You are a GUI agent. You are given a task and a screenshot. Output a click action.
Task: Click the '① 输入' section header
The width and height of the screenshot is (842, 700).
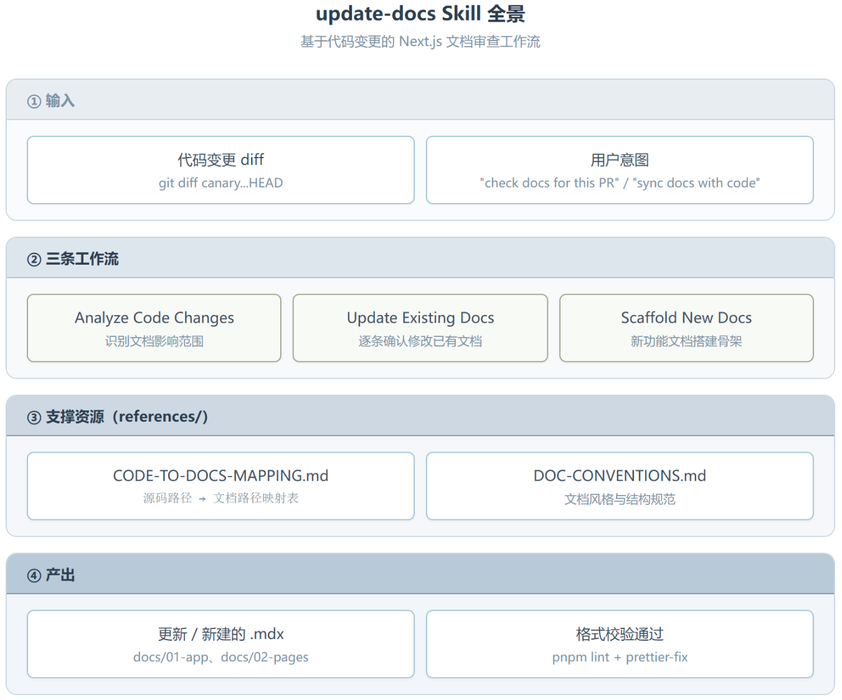[420, 100]
